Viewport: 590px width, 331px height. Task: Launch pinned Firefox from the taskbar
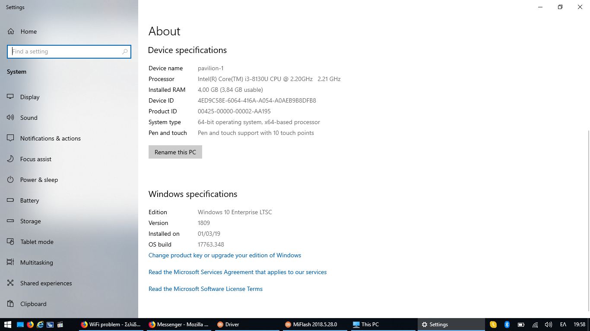point(30,325)
